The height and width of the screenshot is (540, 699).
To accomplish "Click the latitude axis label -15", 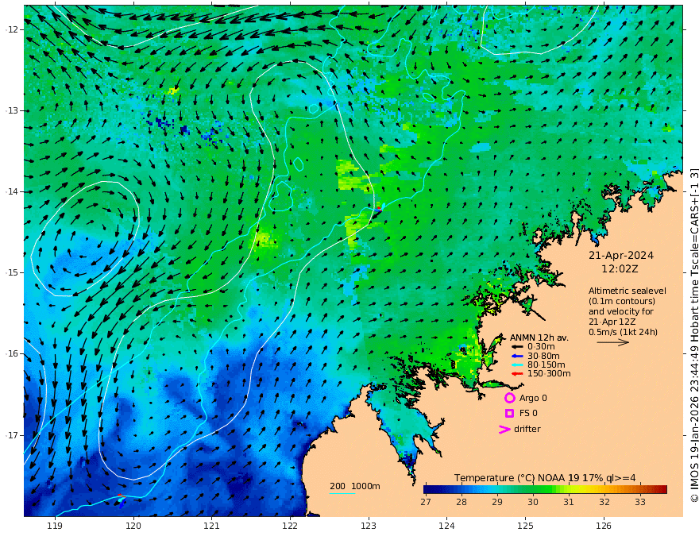I will (12, 272).
